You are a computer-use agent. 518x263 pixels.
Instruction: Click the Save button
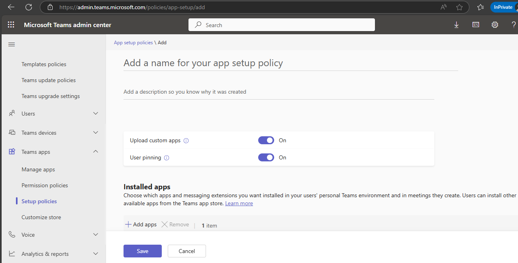coord(143,251)
